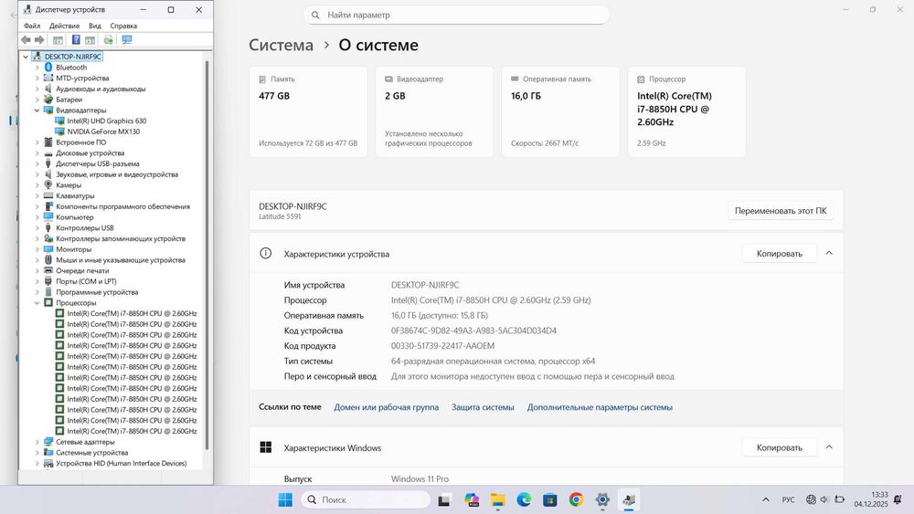Open the Вид menu
This screenshot has height=514, width=914.
click(x=95, y=26)
